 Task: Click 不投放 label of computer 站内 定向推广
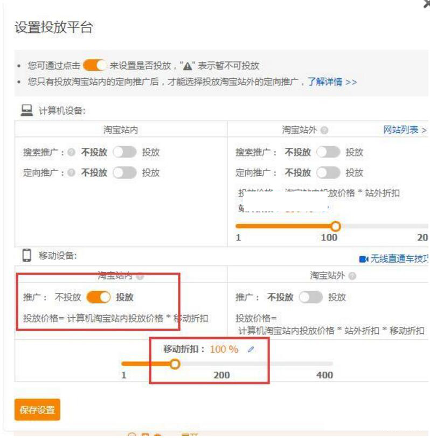point(94,173)
